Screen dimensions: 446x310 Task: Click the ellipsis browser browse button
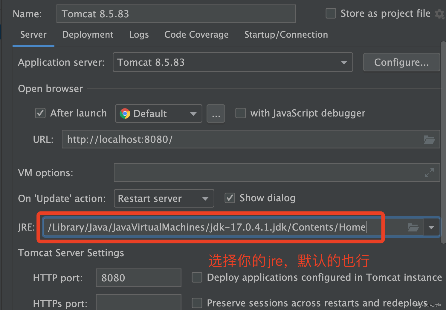(216, 113)
